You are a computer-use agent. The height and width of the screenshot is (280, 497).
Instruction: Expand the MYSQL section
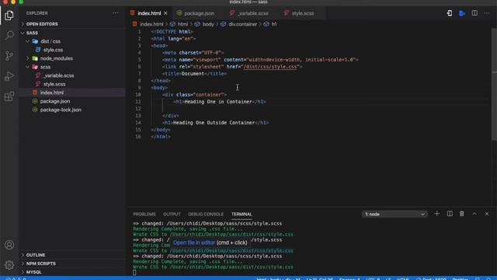click(72, 272)
